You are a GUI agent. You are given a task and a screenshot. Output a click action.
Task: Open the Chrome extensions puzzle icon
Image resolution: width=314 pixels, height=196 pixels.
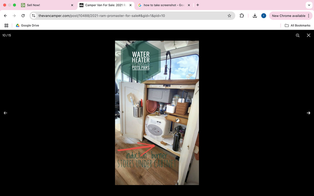pyautogui.click(x=242, y=16)
